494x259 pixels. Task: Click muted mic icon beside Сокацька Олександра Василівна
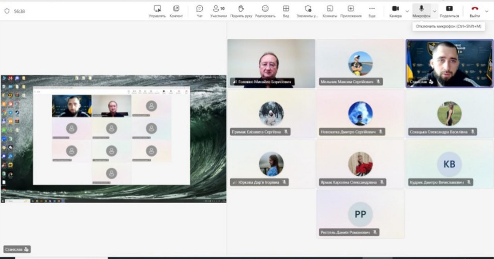(x=473, y=132)
